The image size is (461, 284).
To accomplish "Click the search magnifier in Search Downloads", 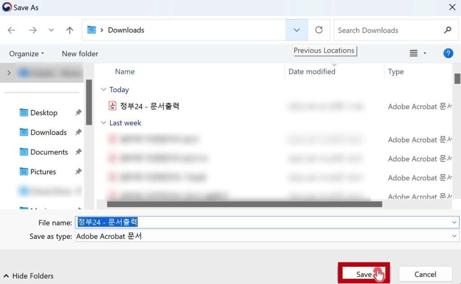I will [x=447, y=30].
